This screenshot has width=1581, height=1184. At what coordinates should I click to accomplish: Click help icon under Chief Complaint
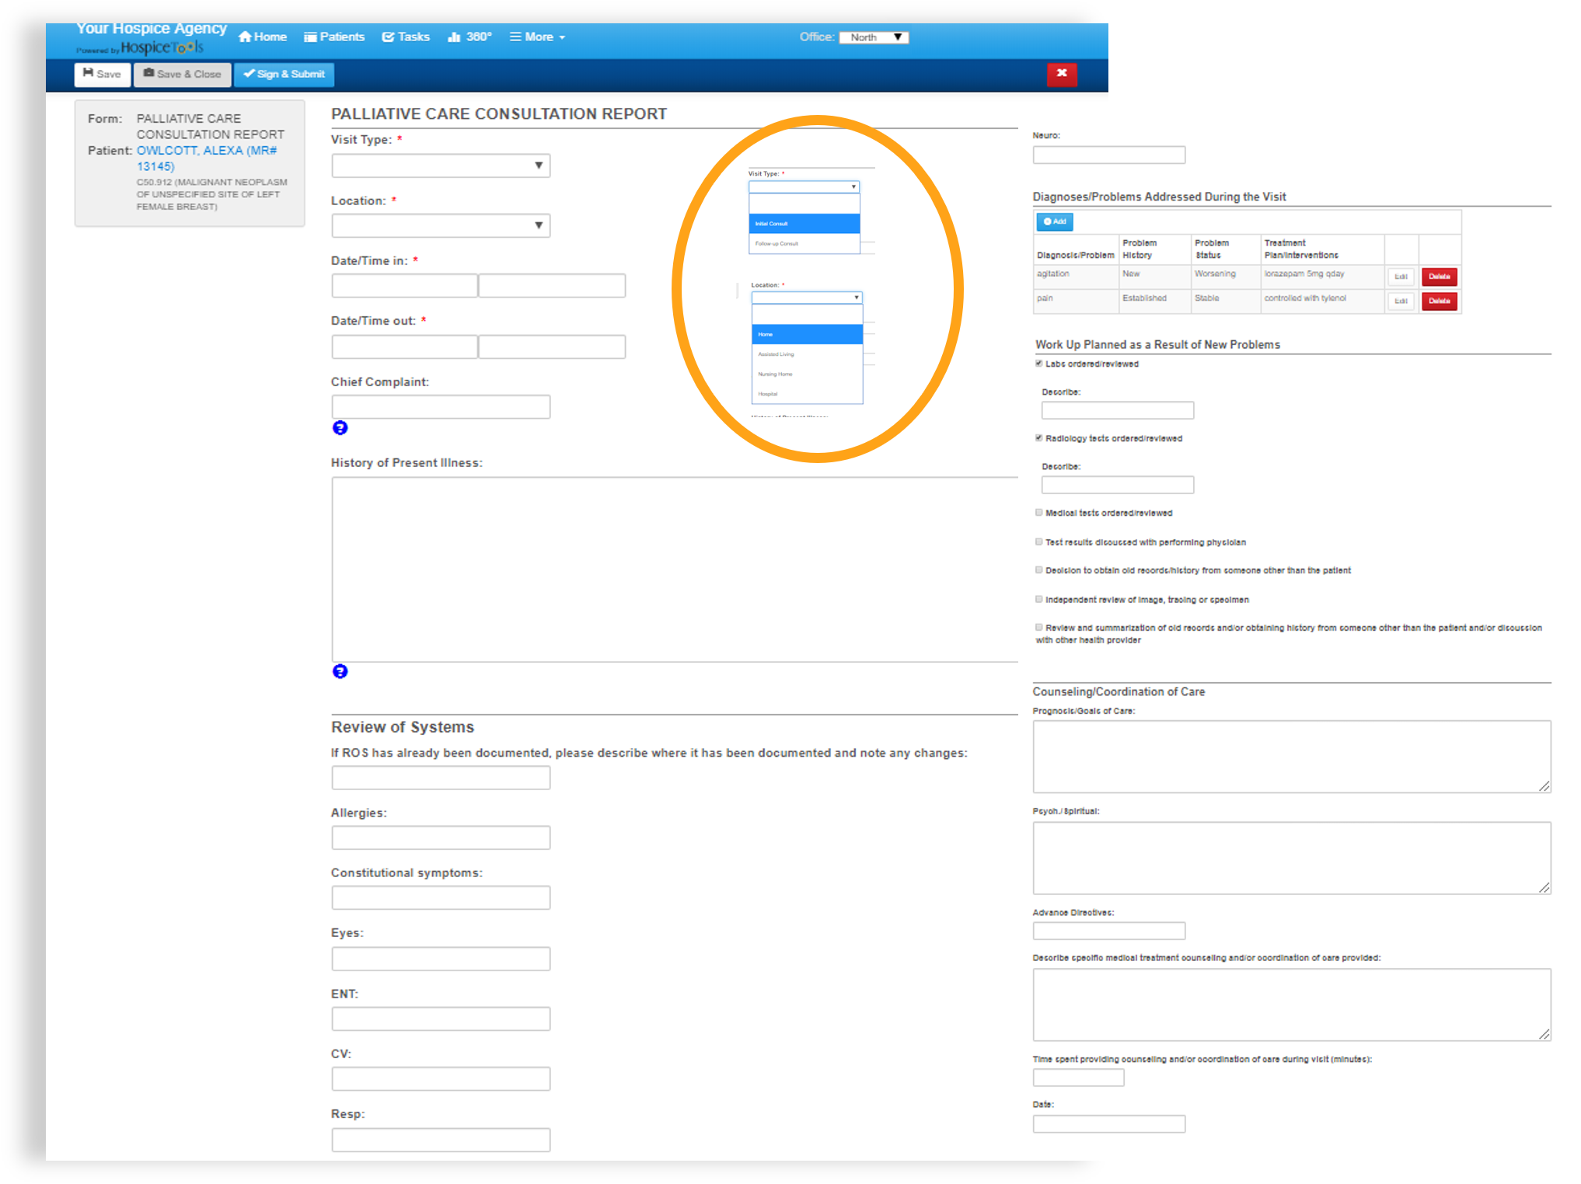point(340,428)
